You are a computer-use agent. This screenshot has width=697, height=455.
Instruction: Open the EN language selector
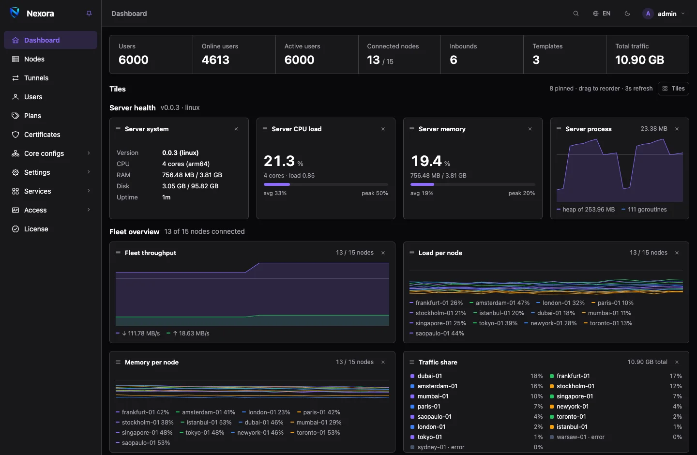(x=602, y=14)
